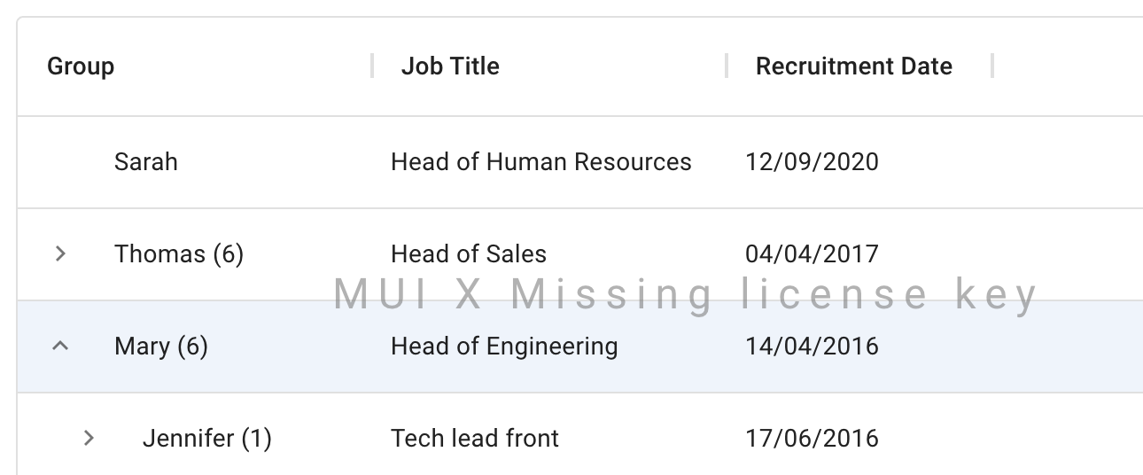
Task: Click the separator after Job Title header
Action: click(x=727, y=66)
